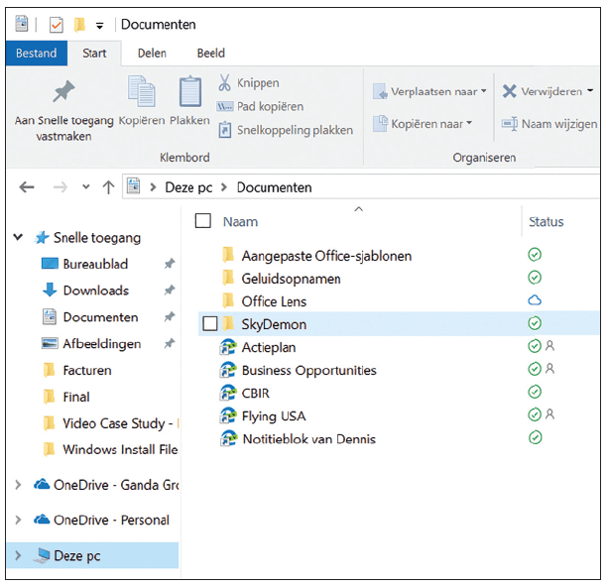Click the Back arrow in the navigation bar

pyautogui.click(x=27, y=187)
